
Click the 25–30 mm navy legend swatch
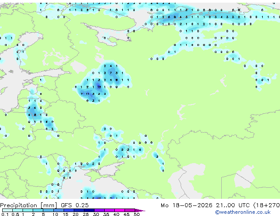89,210
